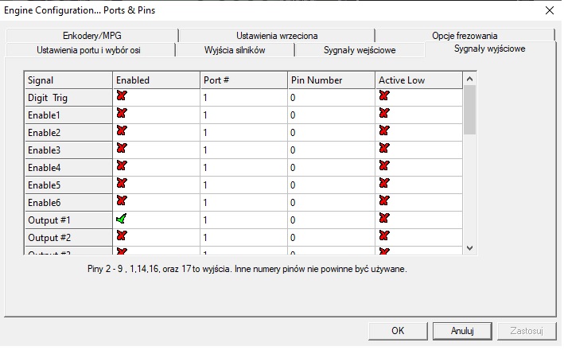Enable the Enable4 signal
Viewport: 564px width, 350px height.
(122, 165)
